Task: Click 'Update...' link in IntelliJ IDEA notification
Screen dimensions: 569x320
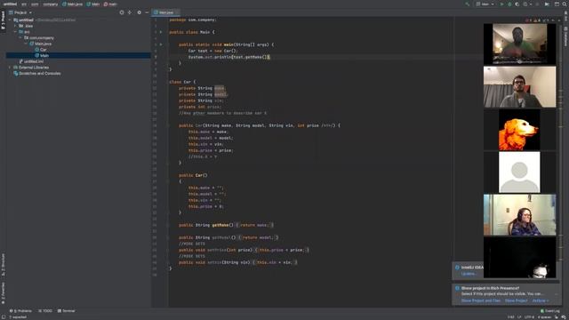Action: click(469, 274)
